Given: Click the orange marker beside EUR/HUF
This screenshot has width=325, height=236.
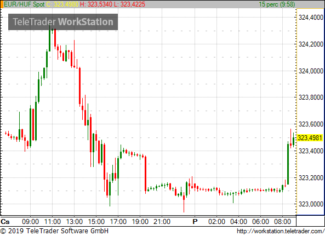Looking at the screenshot, I should point(2,4).
